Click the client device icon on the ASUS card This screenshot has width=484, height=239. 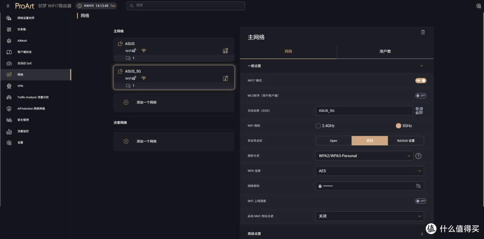tap(128, 58)
